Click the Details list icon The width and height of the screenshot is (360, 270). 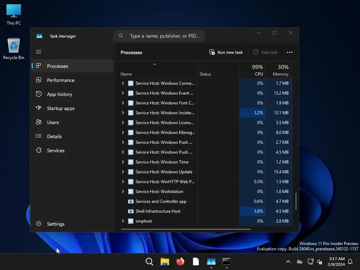[x=39, y=136]
